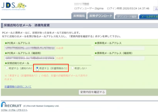Select the メール送信先変更 tab
The image size is (158, 112).
149,17
